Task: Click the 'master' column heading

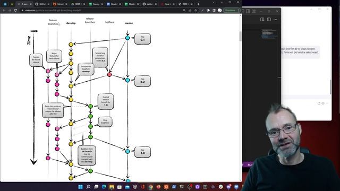Action: click(x=129, y=23)
